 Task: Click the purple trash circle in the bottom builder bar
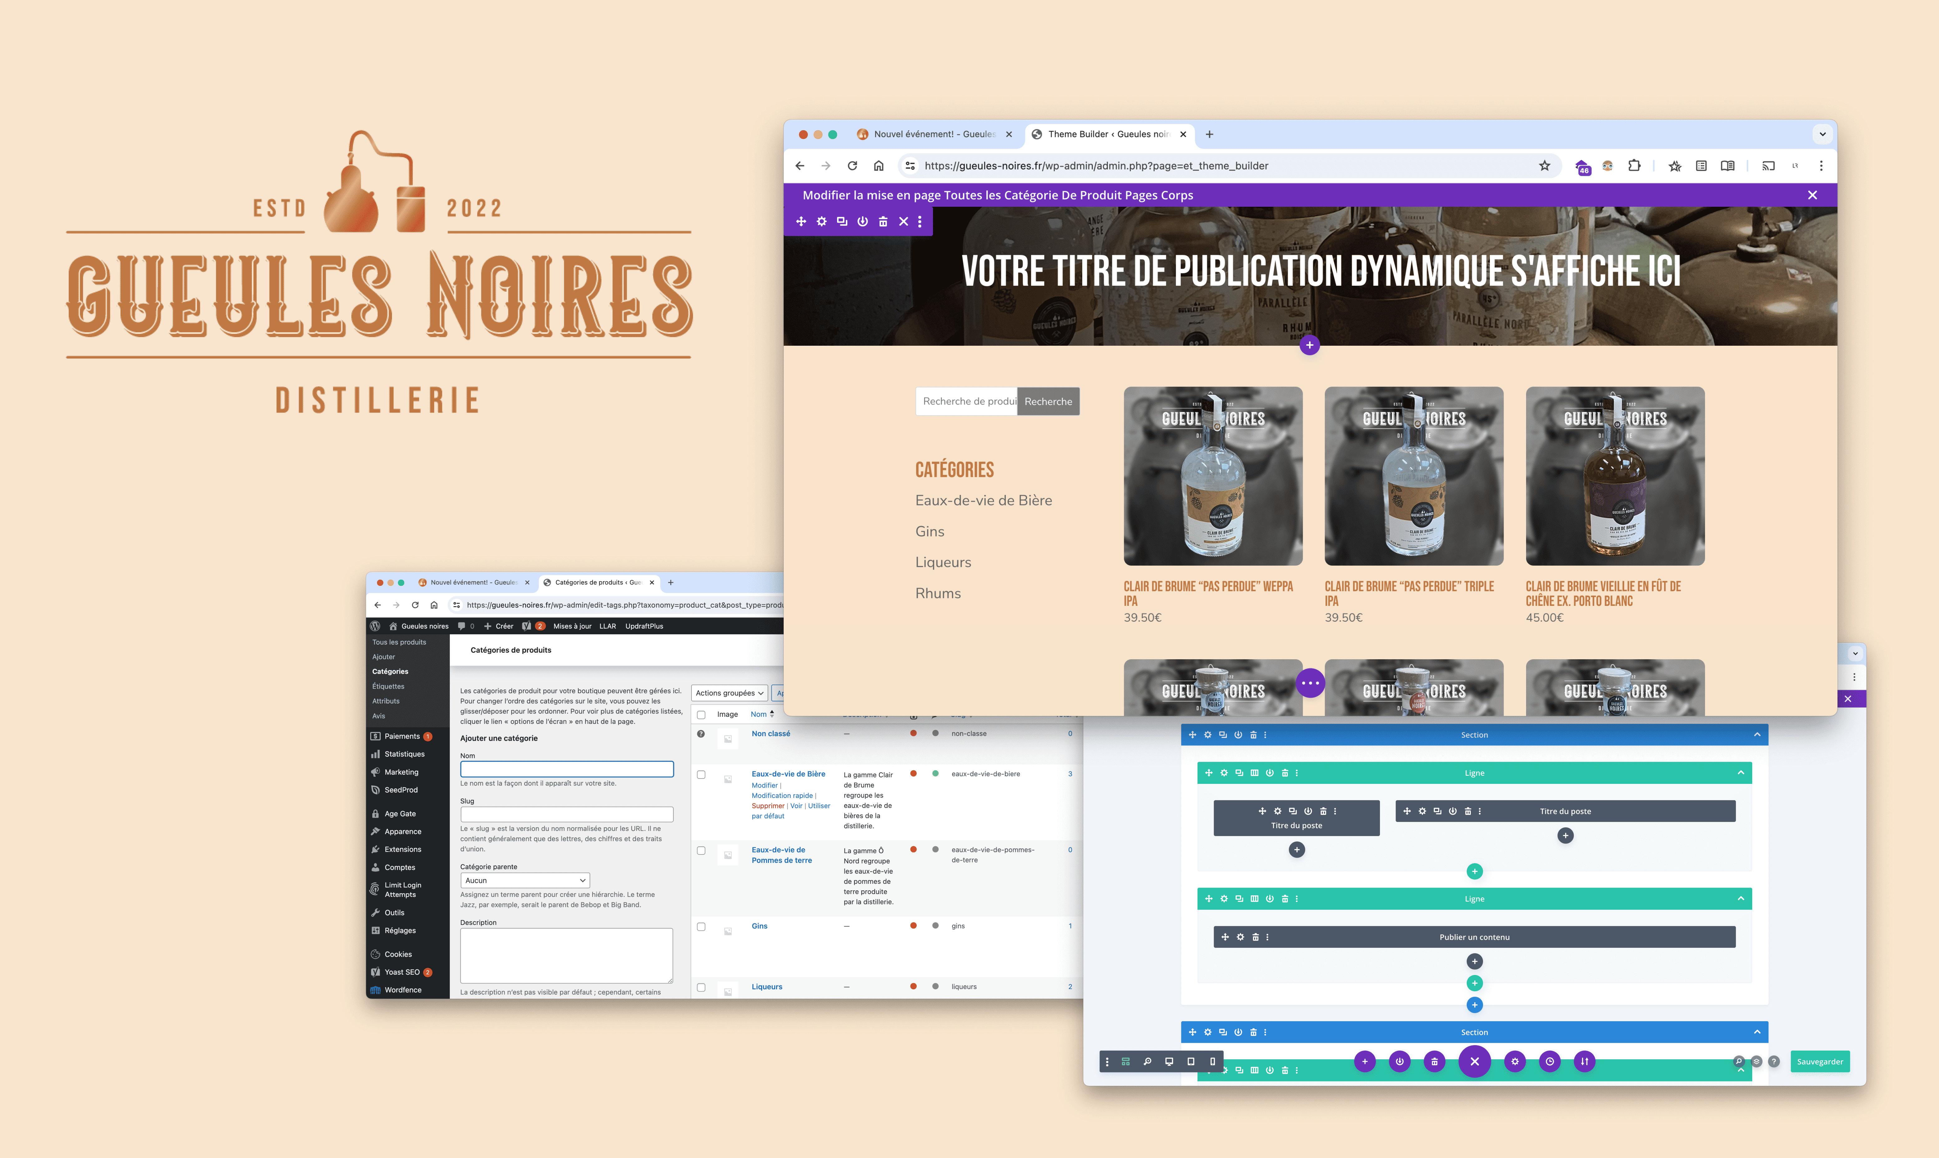[1434, 1061]
